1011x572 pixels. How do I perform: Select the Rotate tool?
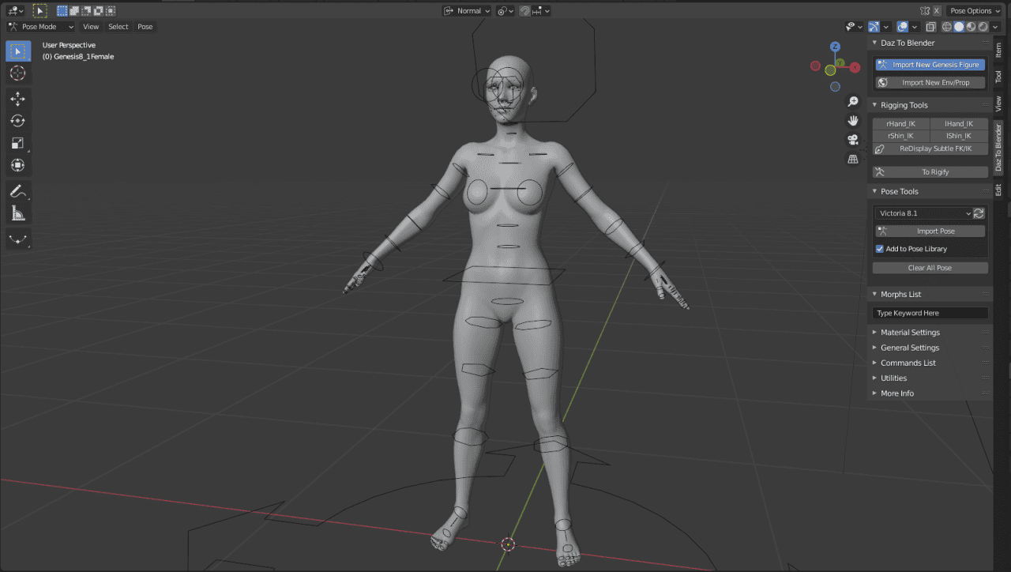point(18,120)
